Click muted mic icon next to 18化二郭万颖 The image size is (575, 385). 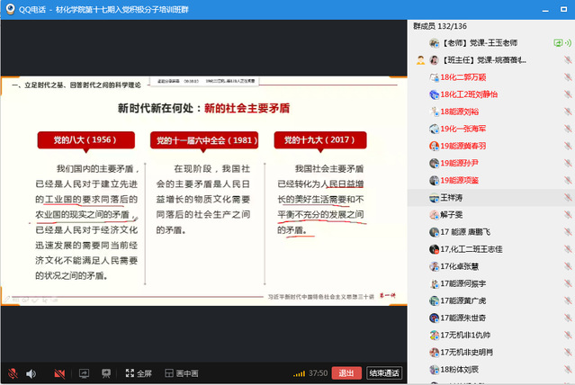coord(567,76)
